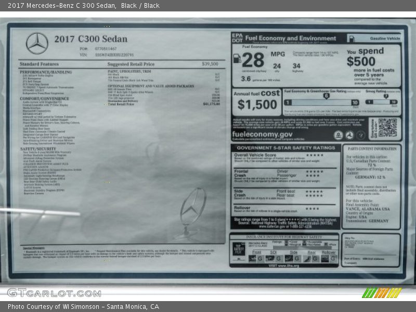Click OPTIONAL EQUIPMENT AND VALUE ADDED PACKAGES heading
This screenshot has height=312, width=416.
click(x=151, y=86)
